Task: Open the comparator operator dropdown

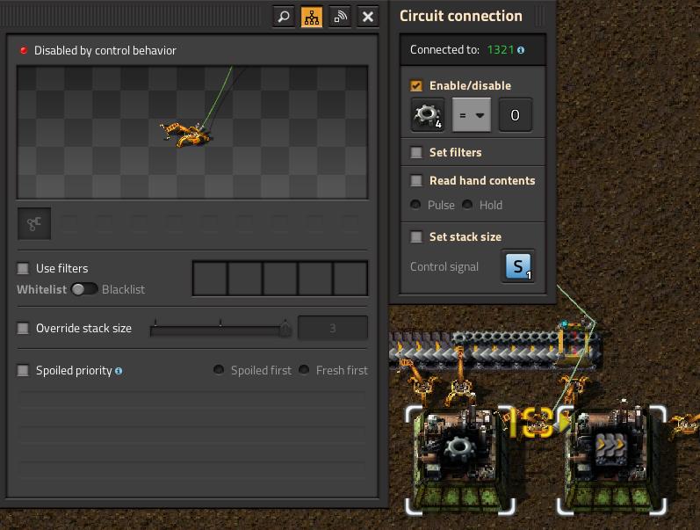Action: point(472,115)
